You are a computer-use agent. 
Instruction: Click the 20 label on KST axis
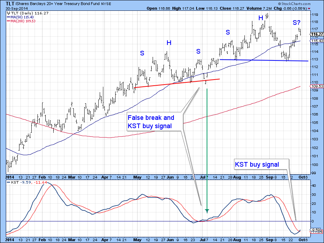pyautogui.click(x=314, y=203)
